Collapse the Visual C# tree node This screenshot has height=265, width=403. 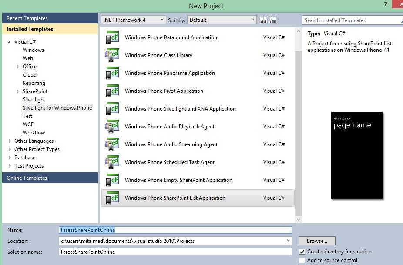9,42
